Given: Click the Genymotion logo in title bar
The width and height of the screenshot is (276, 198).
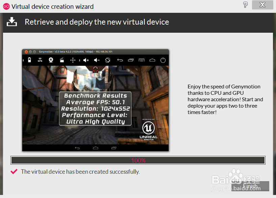Looking at the screenshot, I should 6,6.
